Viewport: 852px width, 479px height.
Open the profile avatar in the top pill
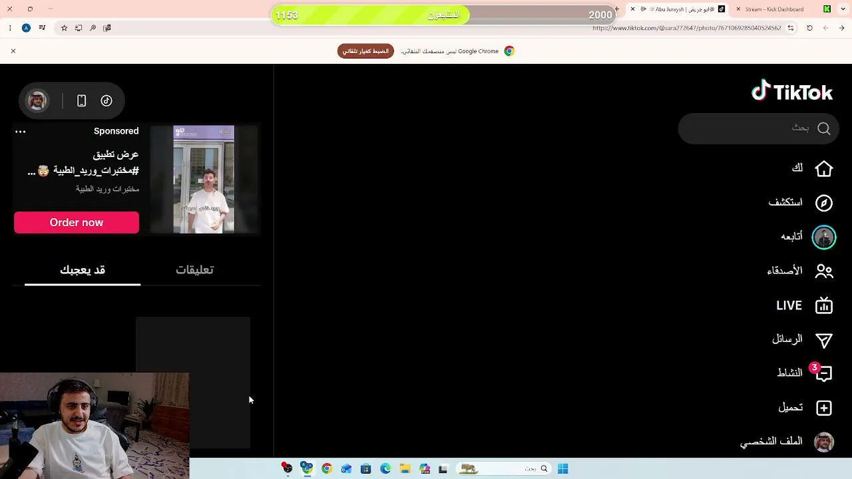point(37,100)
